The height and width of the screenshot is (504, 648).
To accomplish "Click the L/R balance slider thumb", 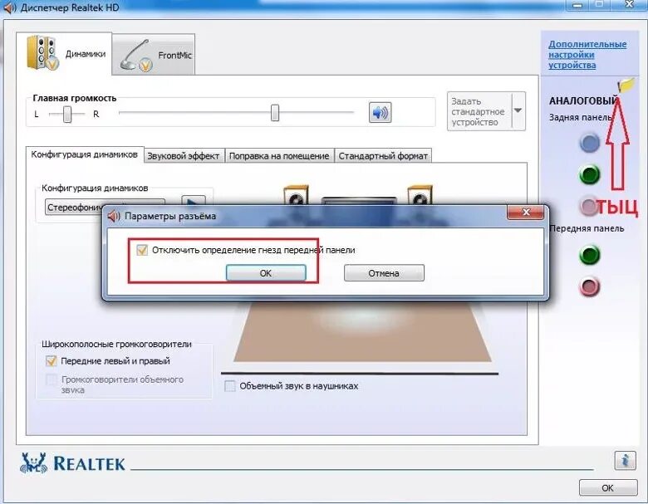I will 67,114.
